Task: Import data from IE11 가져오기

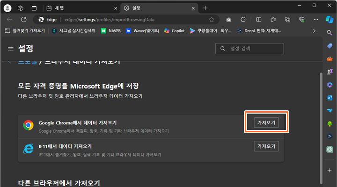Action: pyautogui.click(x=266, y=146)
